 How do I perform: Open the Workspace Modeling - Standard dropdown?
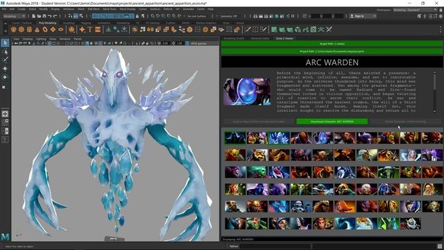click(415, 10)
